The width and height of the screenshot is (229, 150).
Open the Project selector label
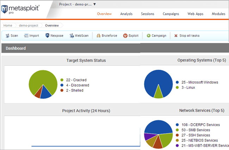[x=75, y=4]
